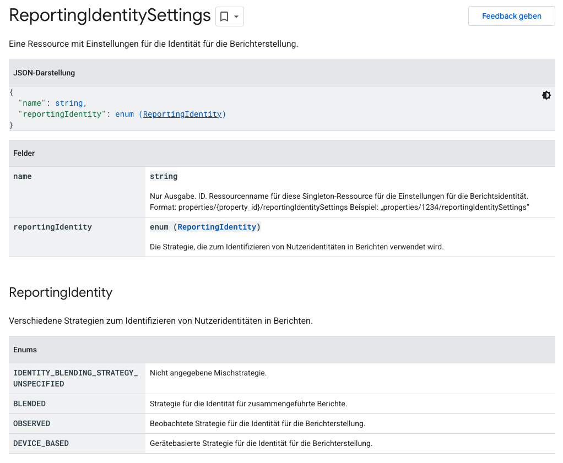
Task: Select the name field cell
Action: point(23,177)
